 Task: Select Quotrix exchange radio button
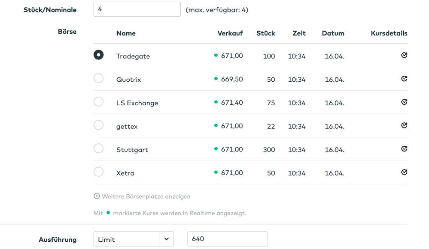tap(98, 78)
